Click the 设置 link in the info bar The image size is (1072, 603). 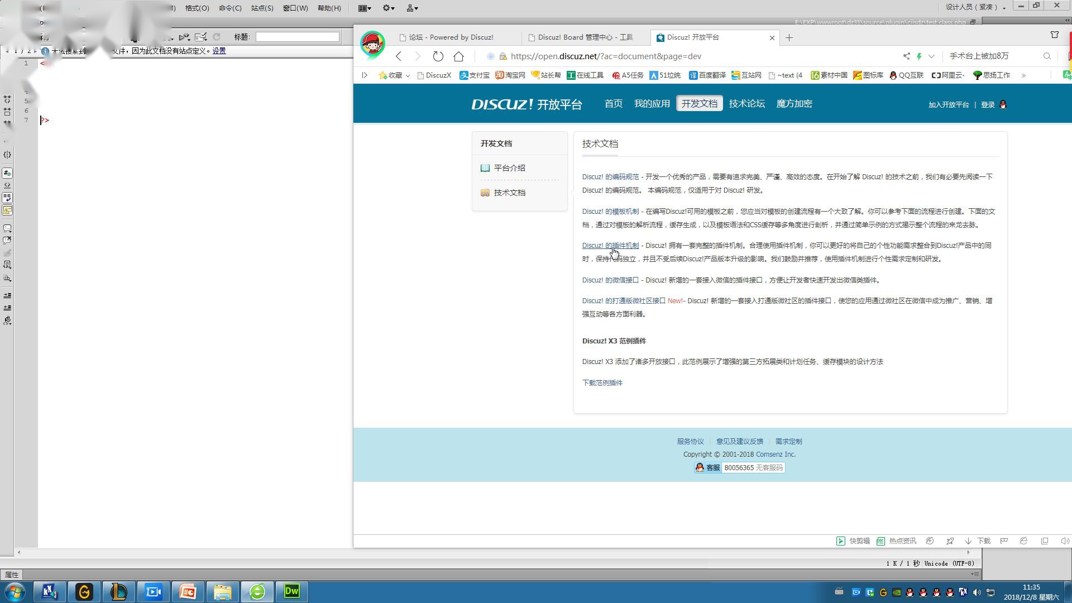[219, 51]
